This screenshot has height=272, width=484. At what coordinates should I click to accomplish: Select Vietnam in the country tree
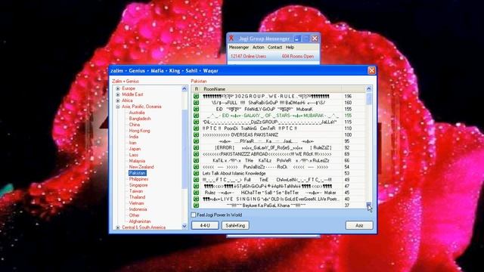(136, 203)
